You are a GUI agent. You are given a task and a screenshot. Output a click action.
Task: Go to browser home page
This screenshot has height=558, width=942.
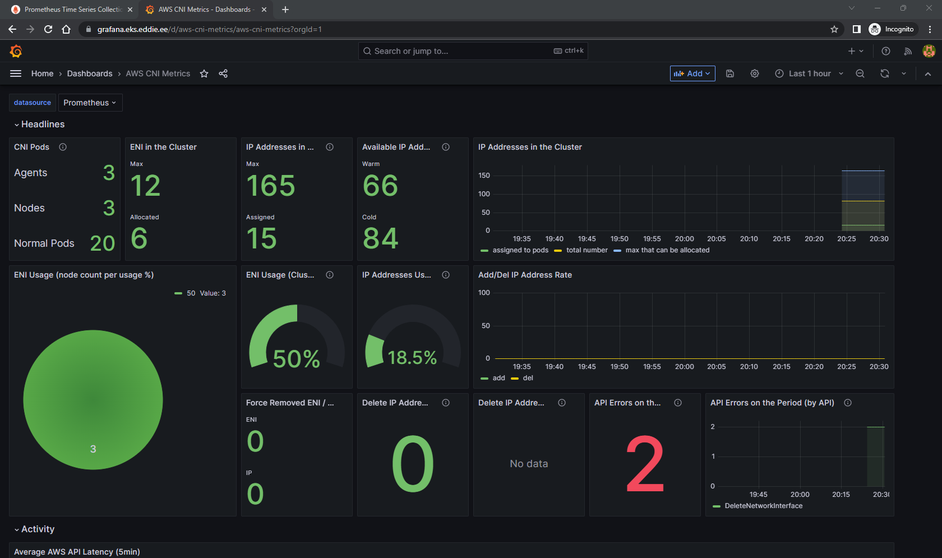point(66,29)
